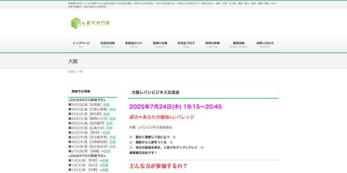The height and width of the screenshot is (173, 347).
Task: Open 詳細 for 26日(木)夜 名古屋昇竜
Action: click(113, 137)
